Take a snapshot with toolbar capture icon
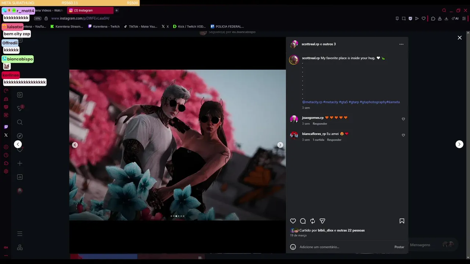Viewport: 470px width, 264px height. 404,18
